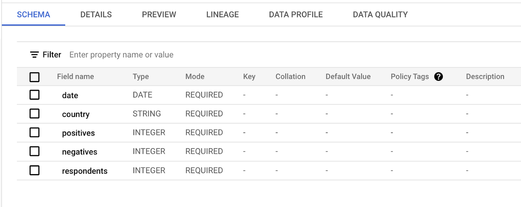Show the DATA QUALITY tab

(380, 15)
